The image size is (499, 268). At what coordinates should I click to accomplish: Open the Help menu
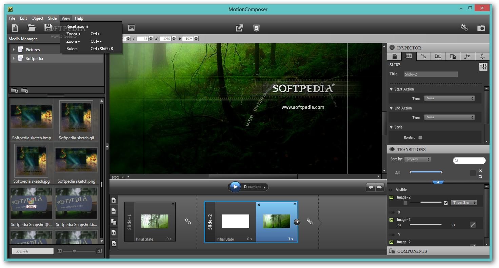[x=79, y=18]
